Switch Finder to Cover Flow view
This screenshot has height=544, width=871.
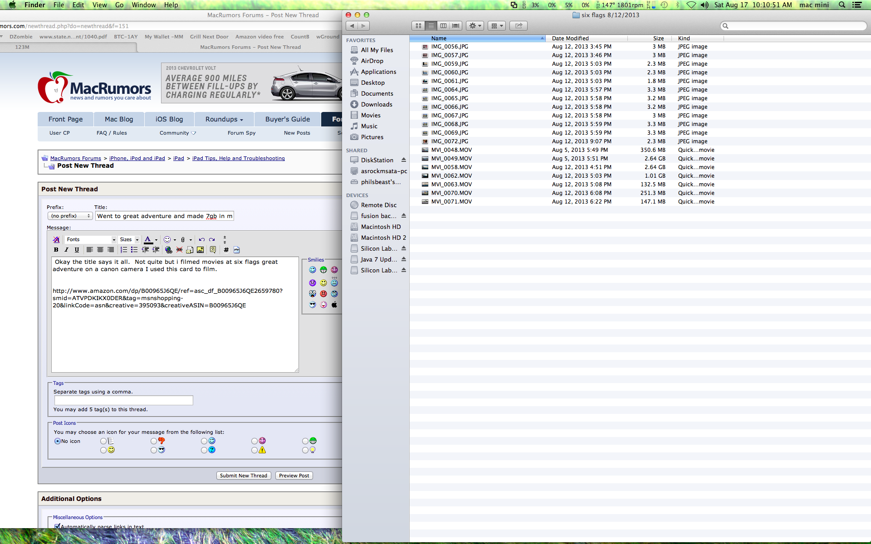point(456,26)
